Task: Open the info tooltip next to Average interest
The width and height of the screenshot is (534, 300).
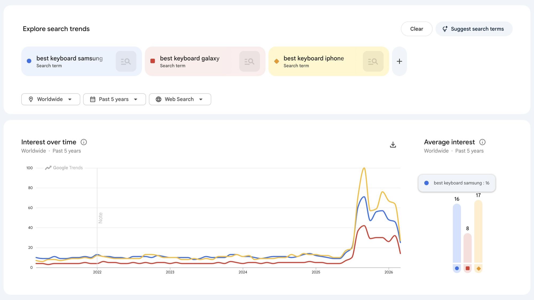Action: pyautogui.click(x=482, y=142)
